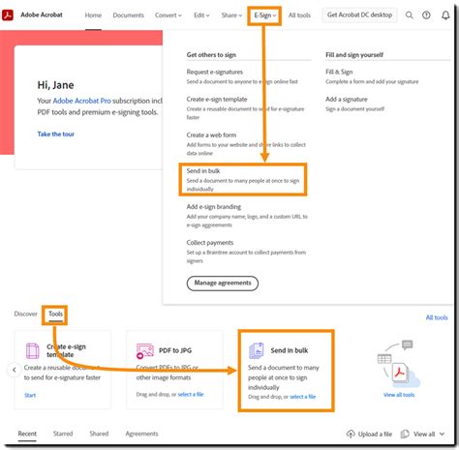Click Start on the Create e-sign template card

click(30, 395)
